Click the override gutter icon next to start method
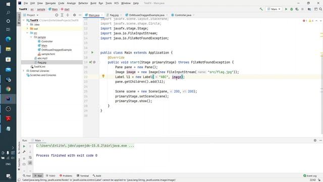Viewport: 323px width, 182px height. [x=91, y=62]
